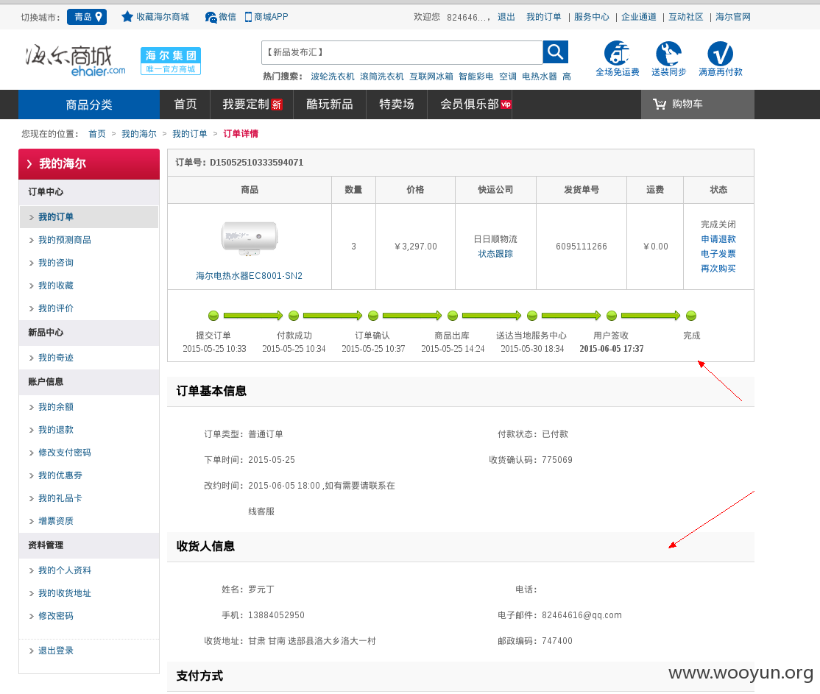Click 我的订单 in the breadcrumb
Screen dimensions: 820x694
(190, 134)
